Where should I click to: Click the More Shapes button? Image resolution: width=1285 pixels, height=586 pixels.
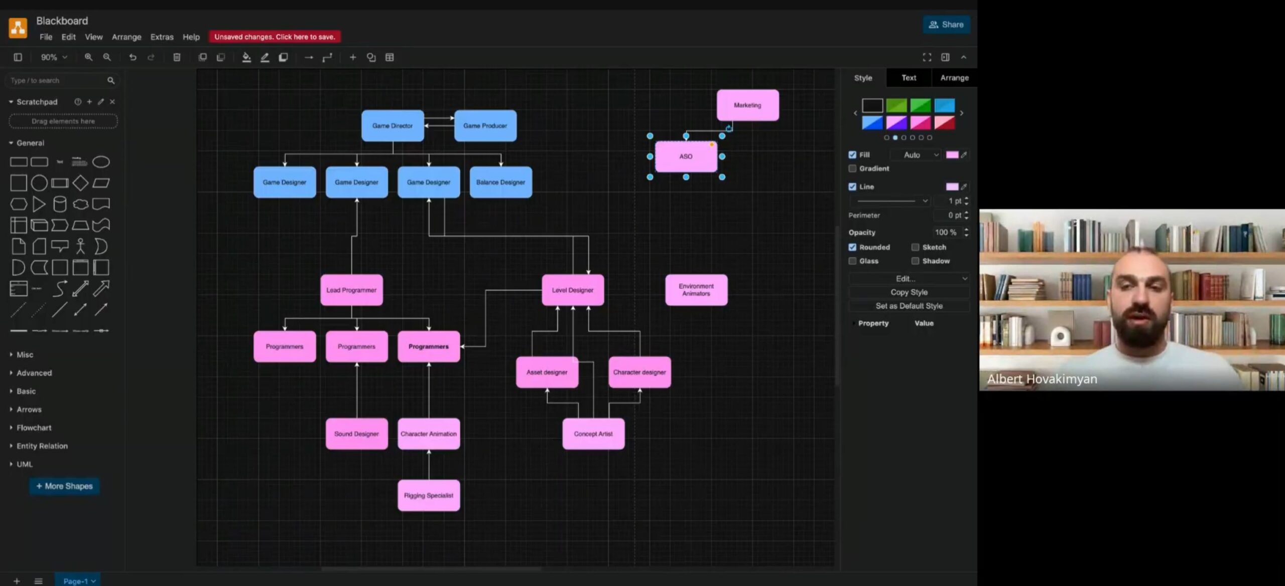click(x=64, y=486)
